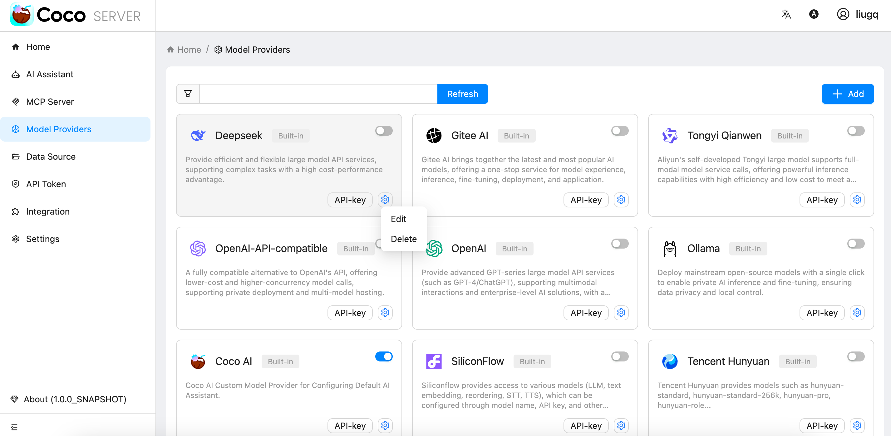
Task: Enable the Deepseek provider toggle
Action: click(384, 131)
